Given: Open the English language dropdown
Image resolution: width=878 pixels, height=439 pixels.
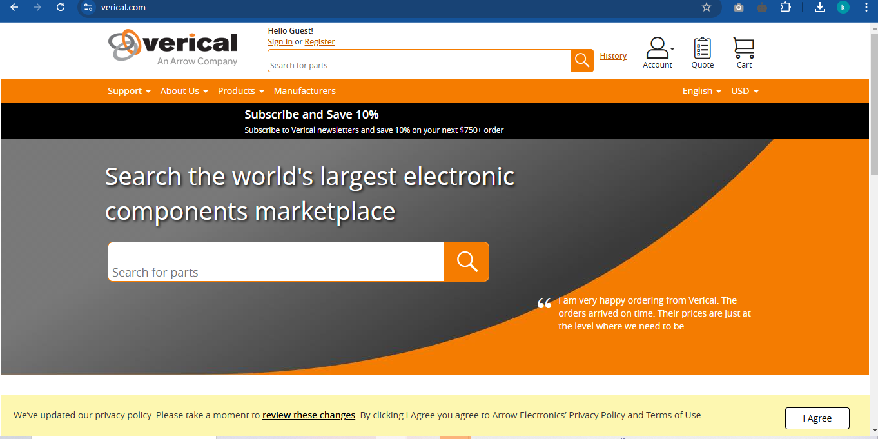Looking at the screenshot, I should point(702,91).
